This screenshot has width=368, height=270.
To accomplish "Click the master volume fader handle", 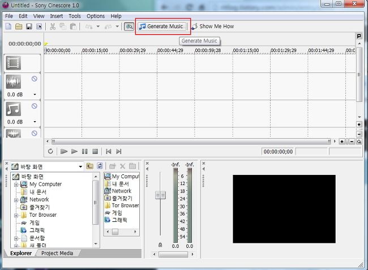I will click(x=161, y=195).
